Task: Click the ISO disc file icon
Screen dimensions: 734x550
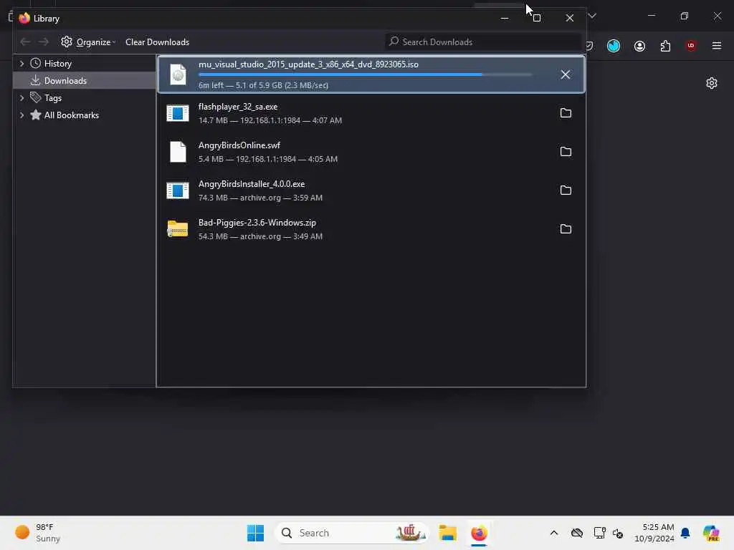Action: pyautogui.click(x=178, y=74)
